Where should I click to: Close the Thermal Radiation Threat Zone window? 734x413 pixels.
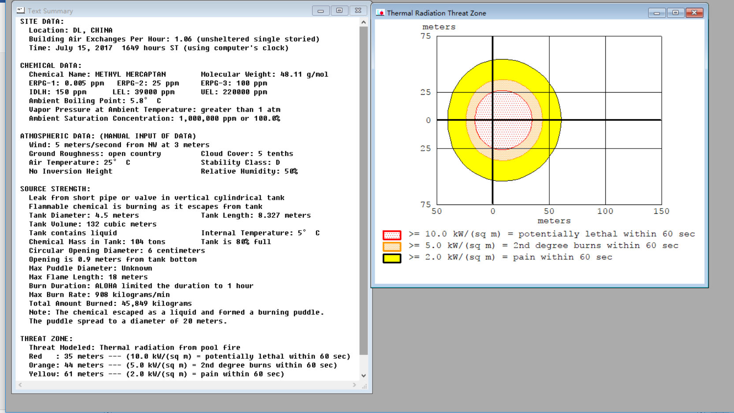[694, 13]
